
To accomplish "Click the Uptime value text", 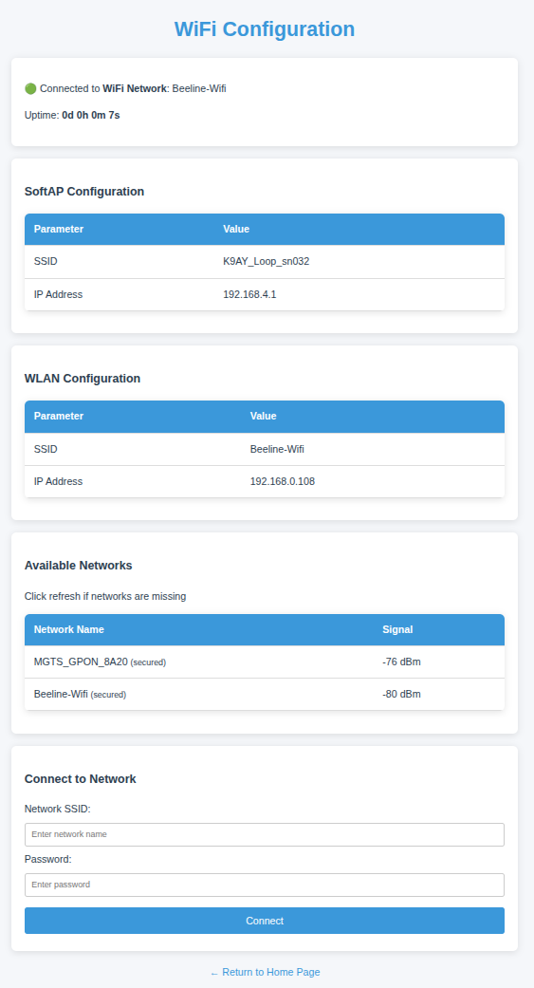I will click(x=91, y=115).
